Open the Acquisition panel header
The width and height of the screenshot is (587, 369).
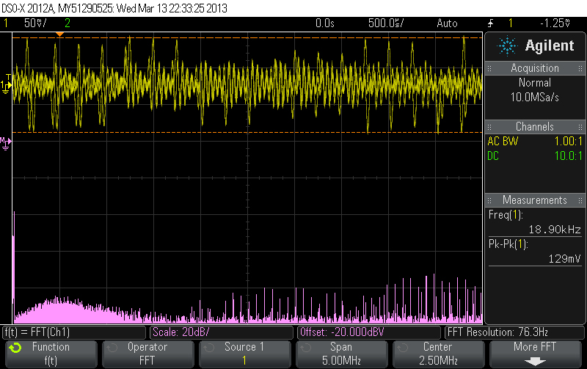click(535, 68)
